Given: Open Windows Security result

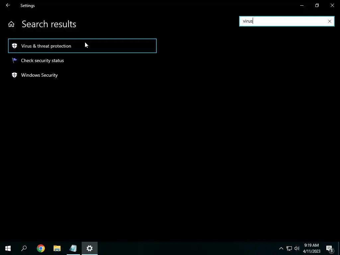Looking at the screenshot, I should point(82,75).
